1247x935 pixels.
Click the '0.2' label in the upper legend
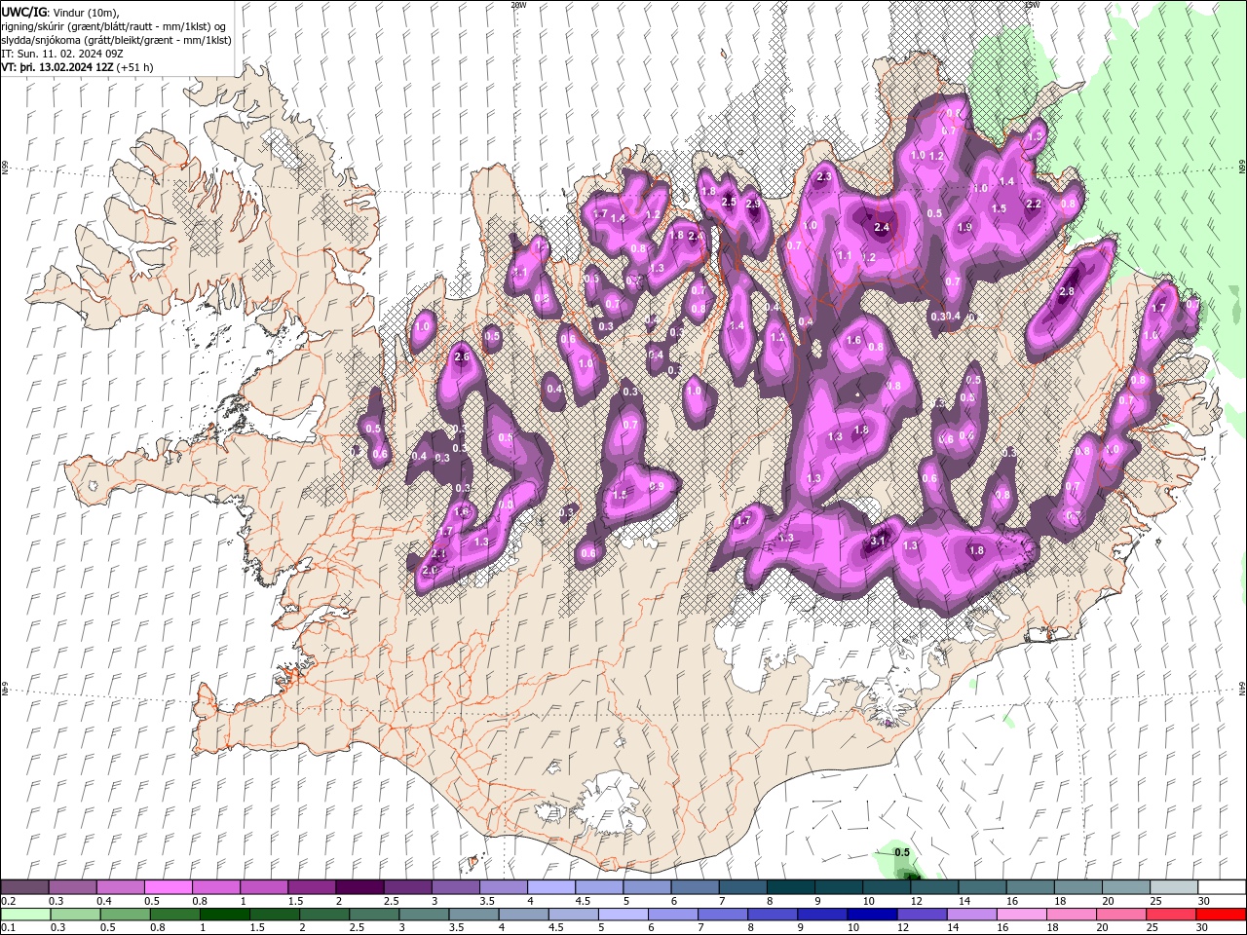(x=8, y=901)
